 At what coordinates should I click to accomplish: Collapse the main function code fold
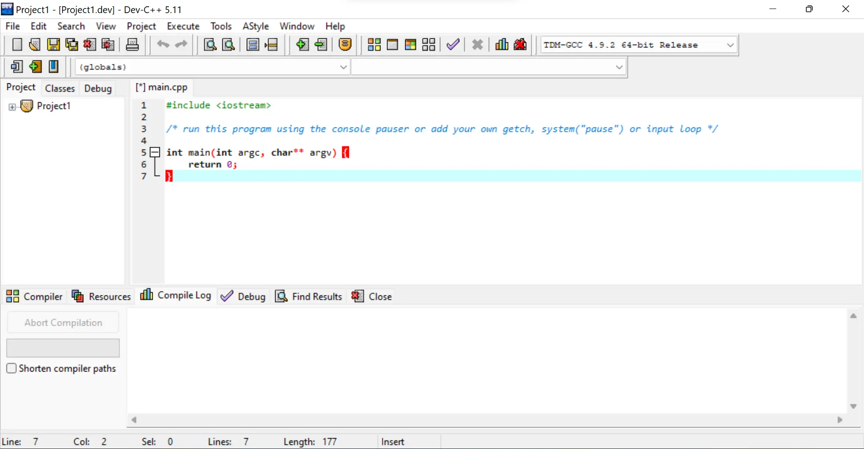click(x=155, y=152)
